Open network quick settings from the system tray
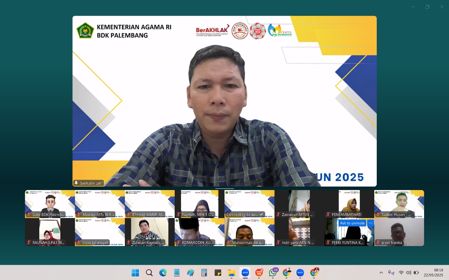This screenshot has height=280, width=449. pyautogui.click(x=401, y=273)
